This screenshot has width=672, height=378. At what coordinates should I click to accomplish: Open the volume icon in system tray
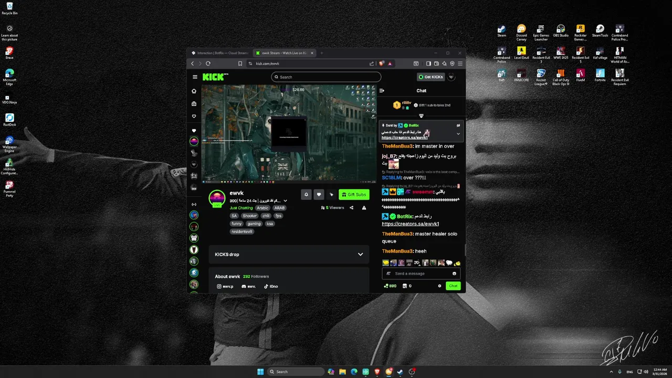[645, 372]
